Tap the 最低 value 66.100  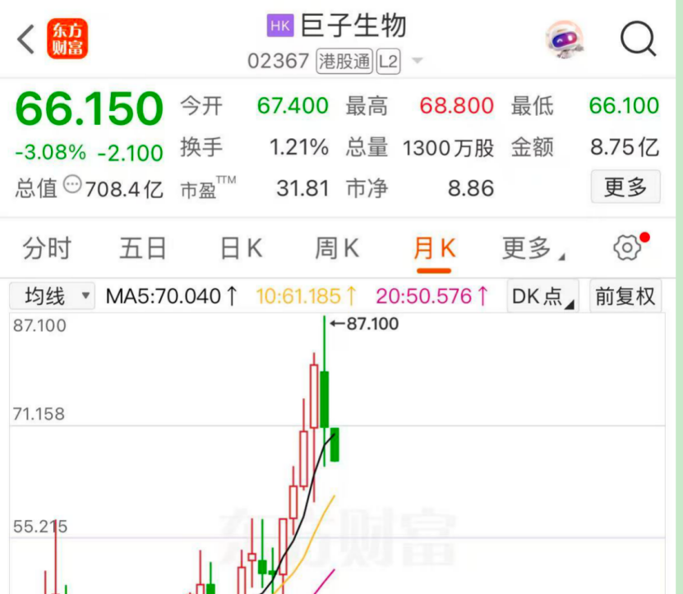click(x=624, y=105)
